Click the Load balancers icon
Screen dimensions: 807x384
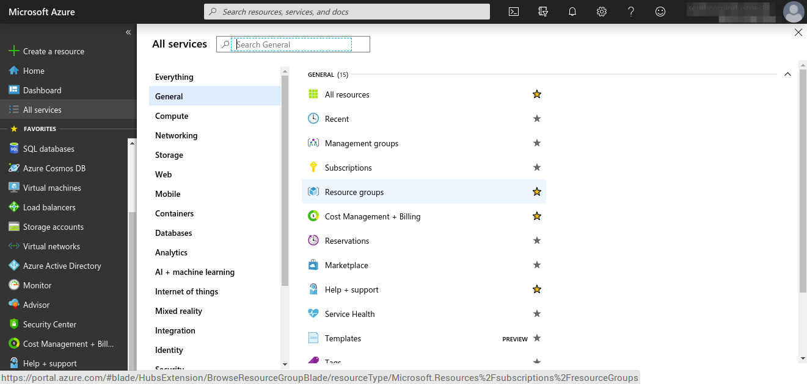pyautogui.click(x=13, y=207)
